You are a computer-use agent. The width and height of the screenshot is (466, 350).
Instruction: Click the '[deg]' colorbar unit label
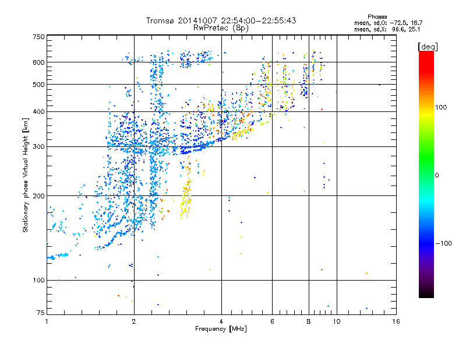click(428, 47)
